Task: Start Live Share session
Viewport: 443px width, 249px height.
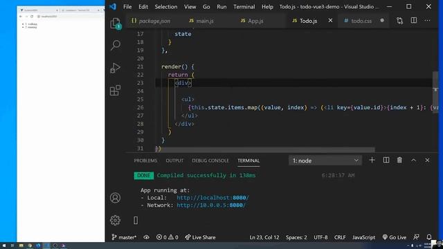Action: click(x=200, y=237)
